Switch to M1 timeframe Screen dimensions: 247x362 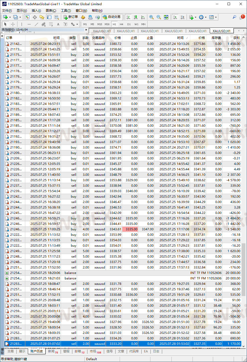(x=85, y=24)
